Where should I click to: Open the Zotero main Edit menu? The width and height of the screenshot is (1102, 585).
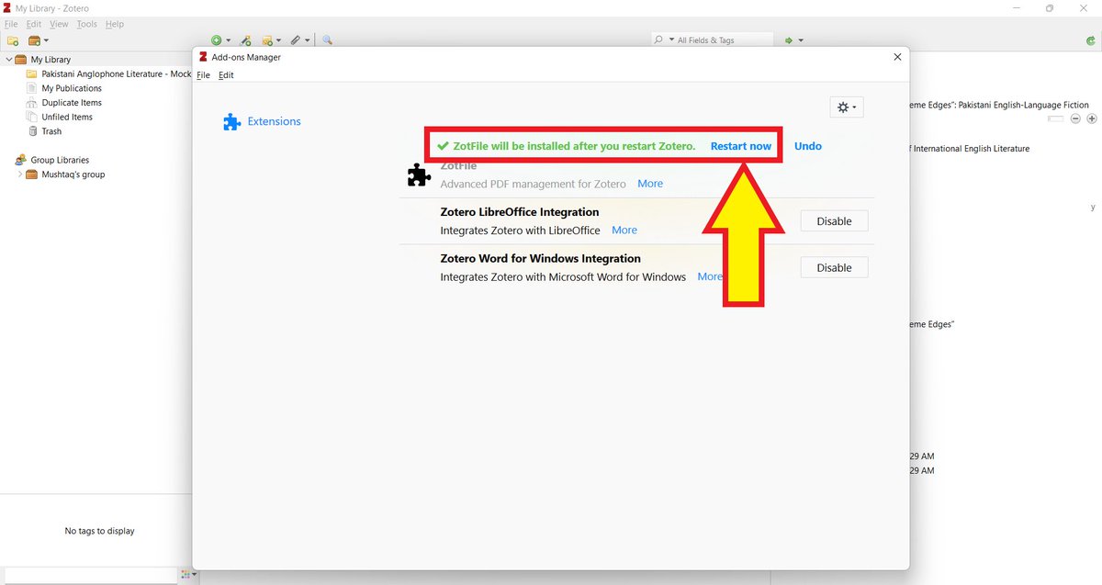[34, 24]
